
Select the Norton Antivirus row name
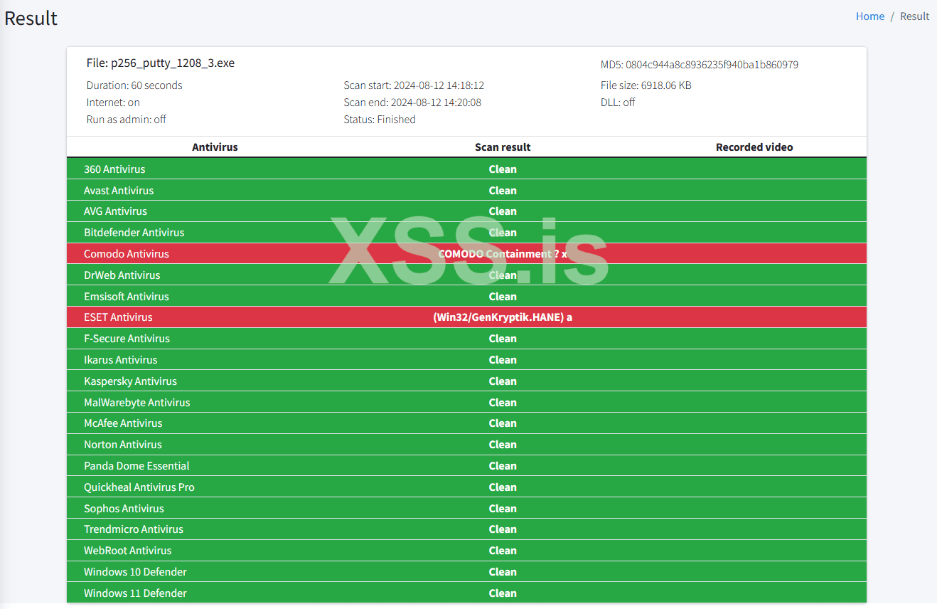pos(123,445)
